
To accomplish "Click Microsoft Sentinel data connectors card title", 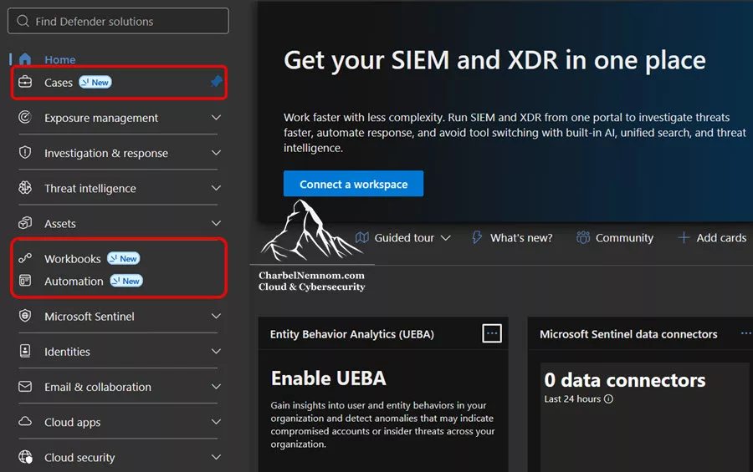I will tap(628, 334).
